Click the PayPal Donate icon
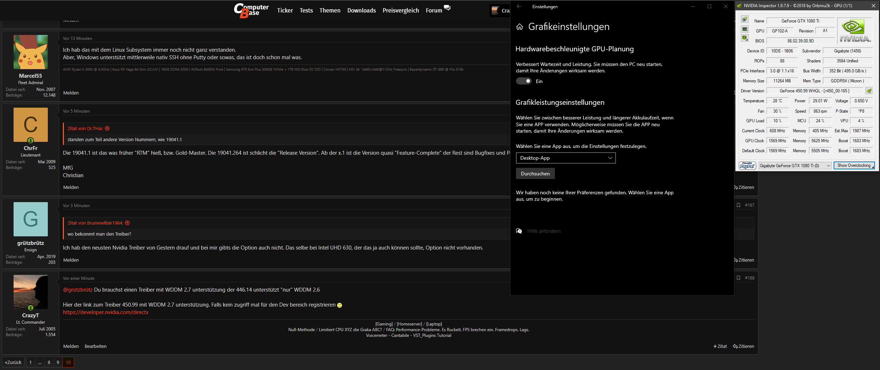This screenshot has width=880, height=370. [x=747, y=165]
